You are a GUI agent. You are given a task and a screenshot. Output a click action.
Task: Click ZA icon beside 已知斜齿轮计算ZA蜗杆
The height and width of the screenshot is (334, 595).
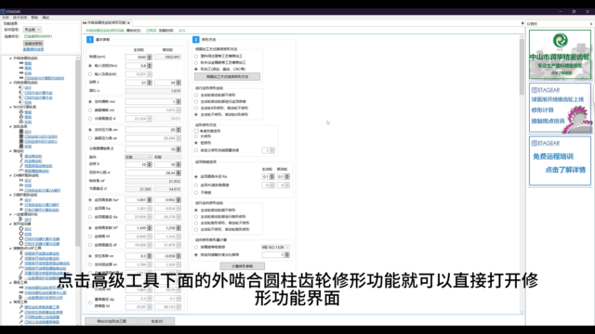[x=21, y=190]
